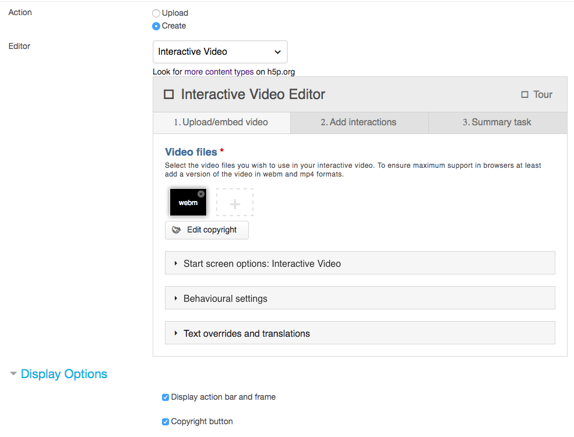Go to Upload/embed video tab

[221, 122]
